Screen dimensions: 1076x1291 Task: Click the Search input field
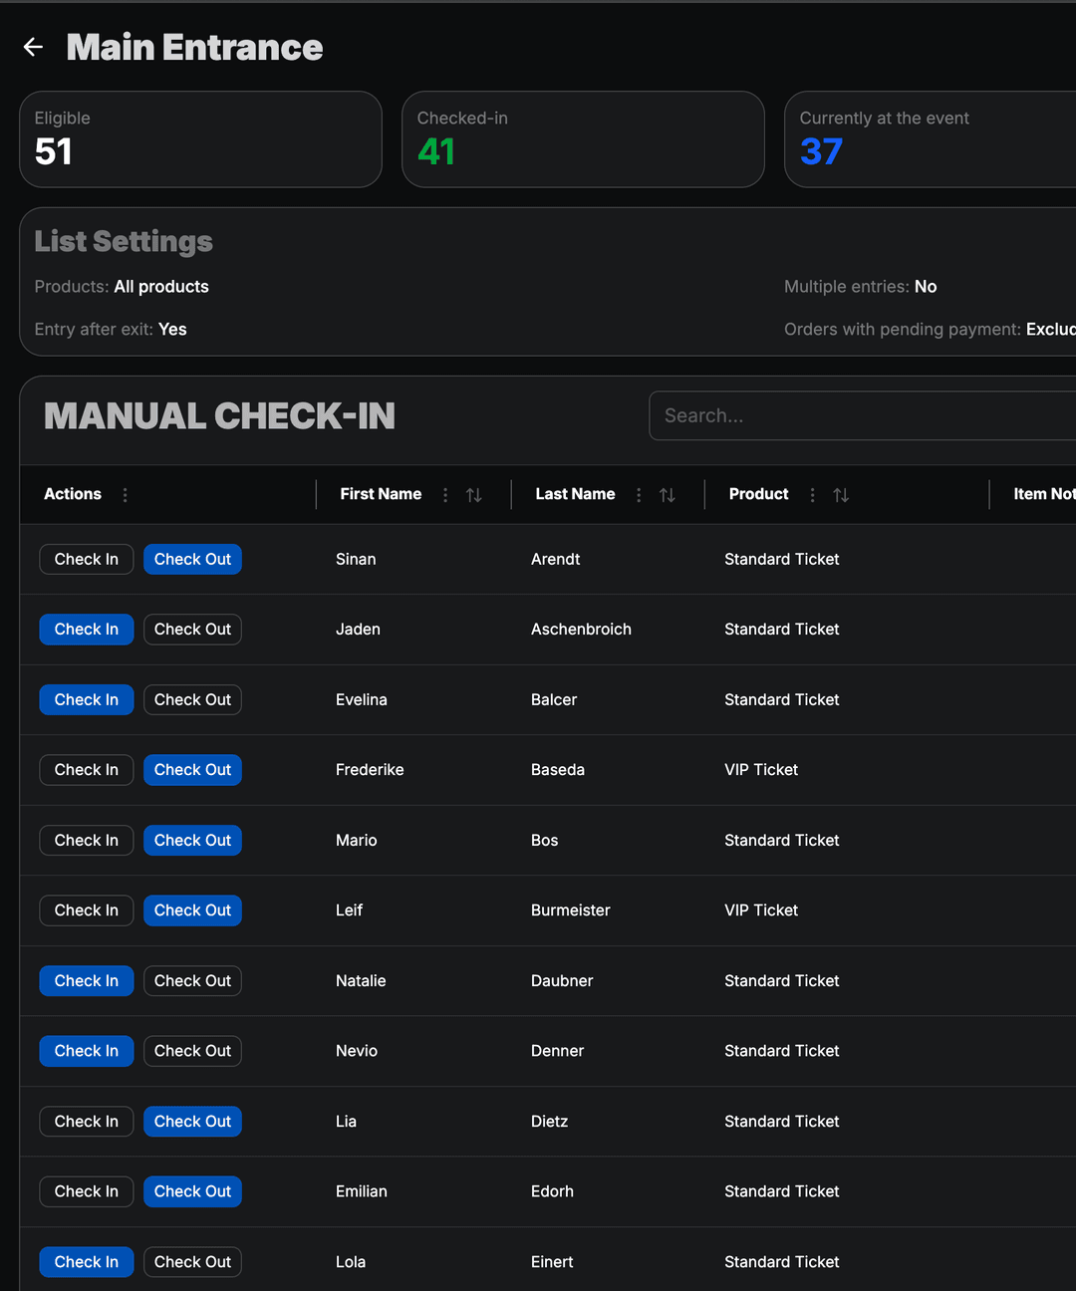pos(863,415)
